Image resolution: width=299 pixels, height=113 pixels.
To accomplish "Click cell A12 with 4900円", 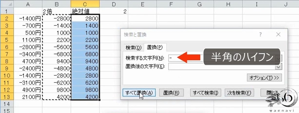I will tap(28, 90).
